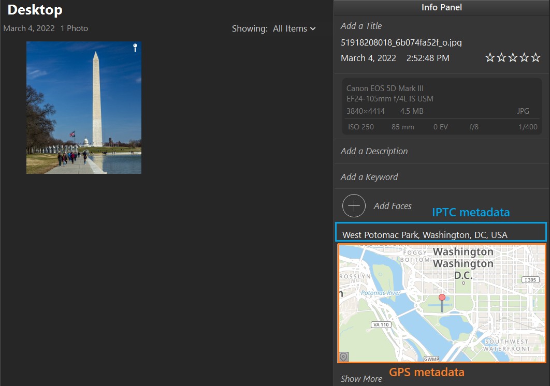The height and width of the screenshot is (386, 550).
Task: Click the map style icon in the map's bottom-left corner
Action: coord(344,357)
